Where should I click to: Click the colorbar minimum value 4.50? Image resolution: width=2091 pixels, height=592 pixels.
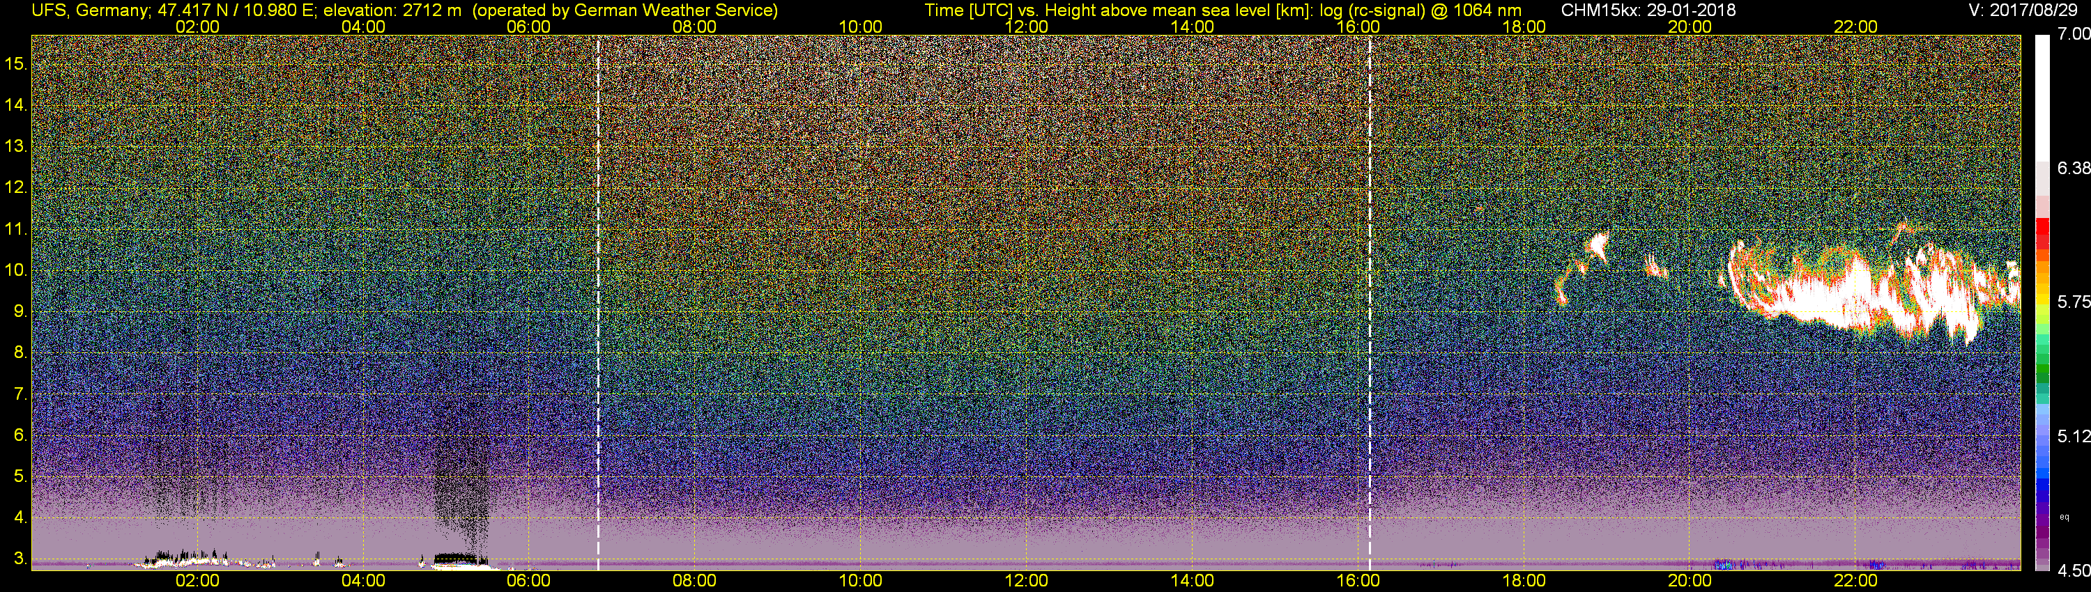pyautogui.click(x=2074, y=571)
